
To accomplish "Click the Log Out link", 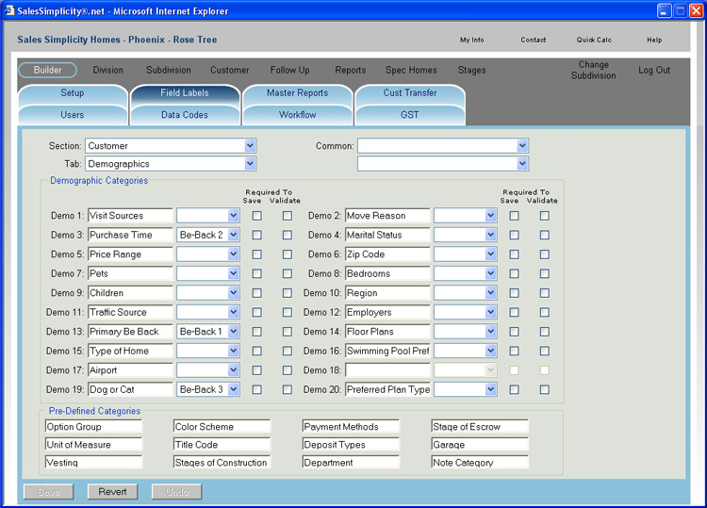I will tap(654, 71).
